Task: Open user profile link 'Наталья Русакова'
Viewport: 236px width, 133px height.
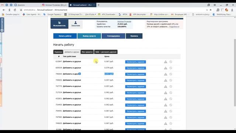Action: (124, 21)
